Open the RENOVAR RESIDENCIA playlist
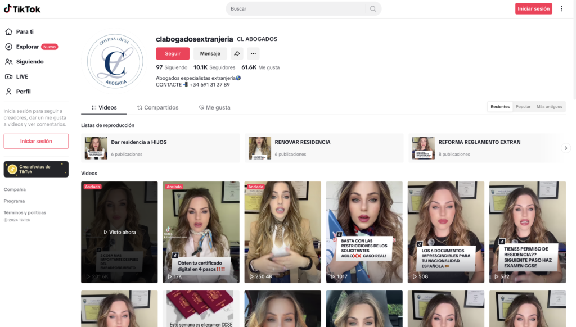This screenshot has width=576, height=327. [x=324, y=148]
